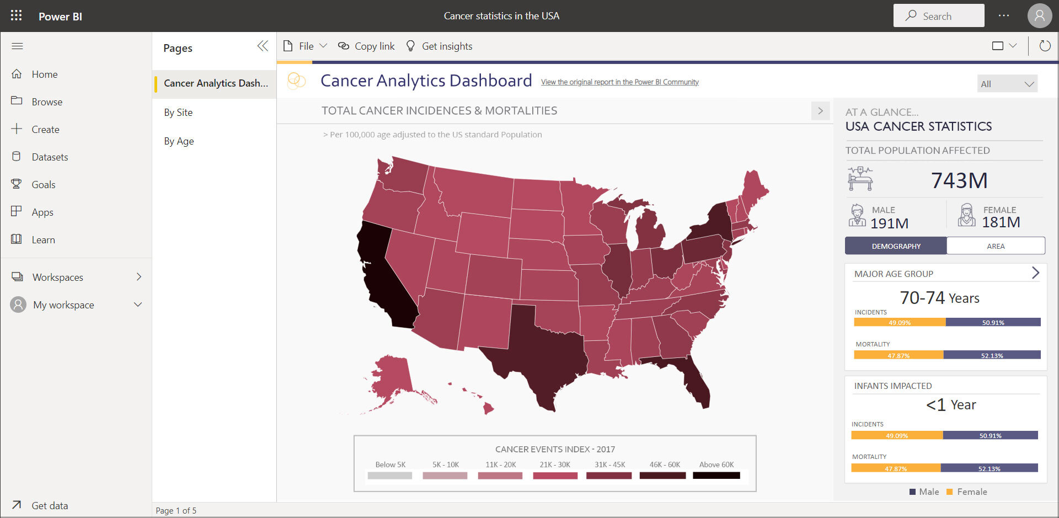Screen dimensions: 1059x518
Task: Select the DEMOGRAPHY toggle
Action: (895, 245)
